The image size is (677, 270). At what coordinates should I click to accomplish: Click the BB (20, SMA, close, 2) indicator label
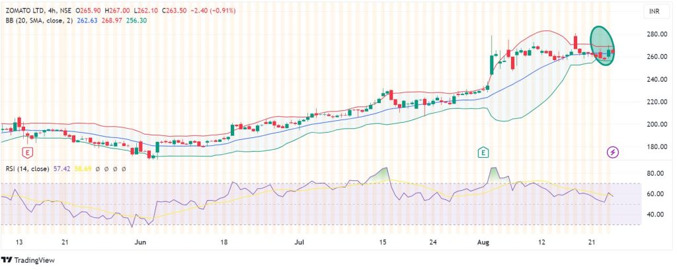tap(39, 20)
